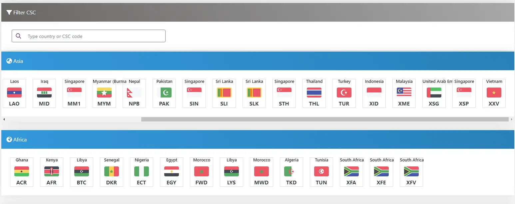Choose the Sri Lanka SLI card
Screen dimensions: 515x204
pos(224,93)
